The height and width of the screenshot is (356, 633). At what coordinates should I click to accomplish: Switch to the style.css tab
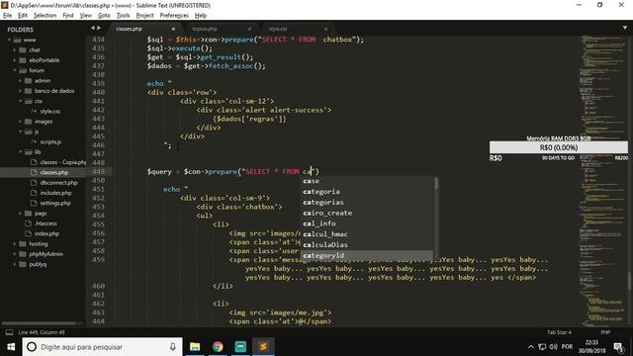(x=278, y=29)
